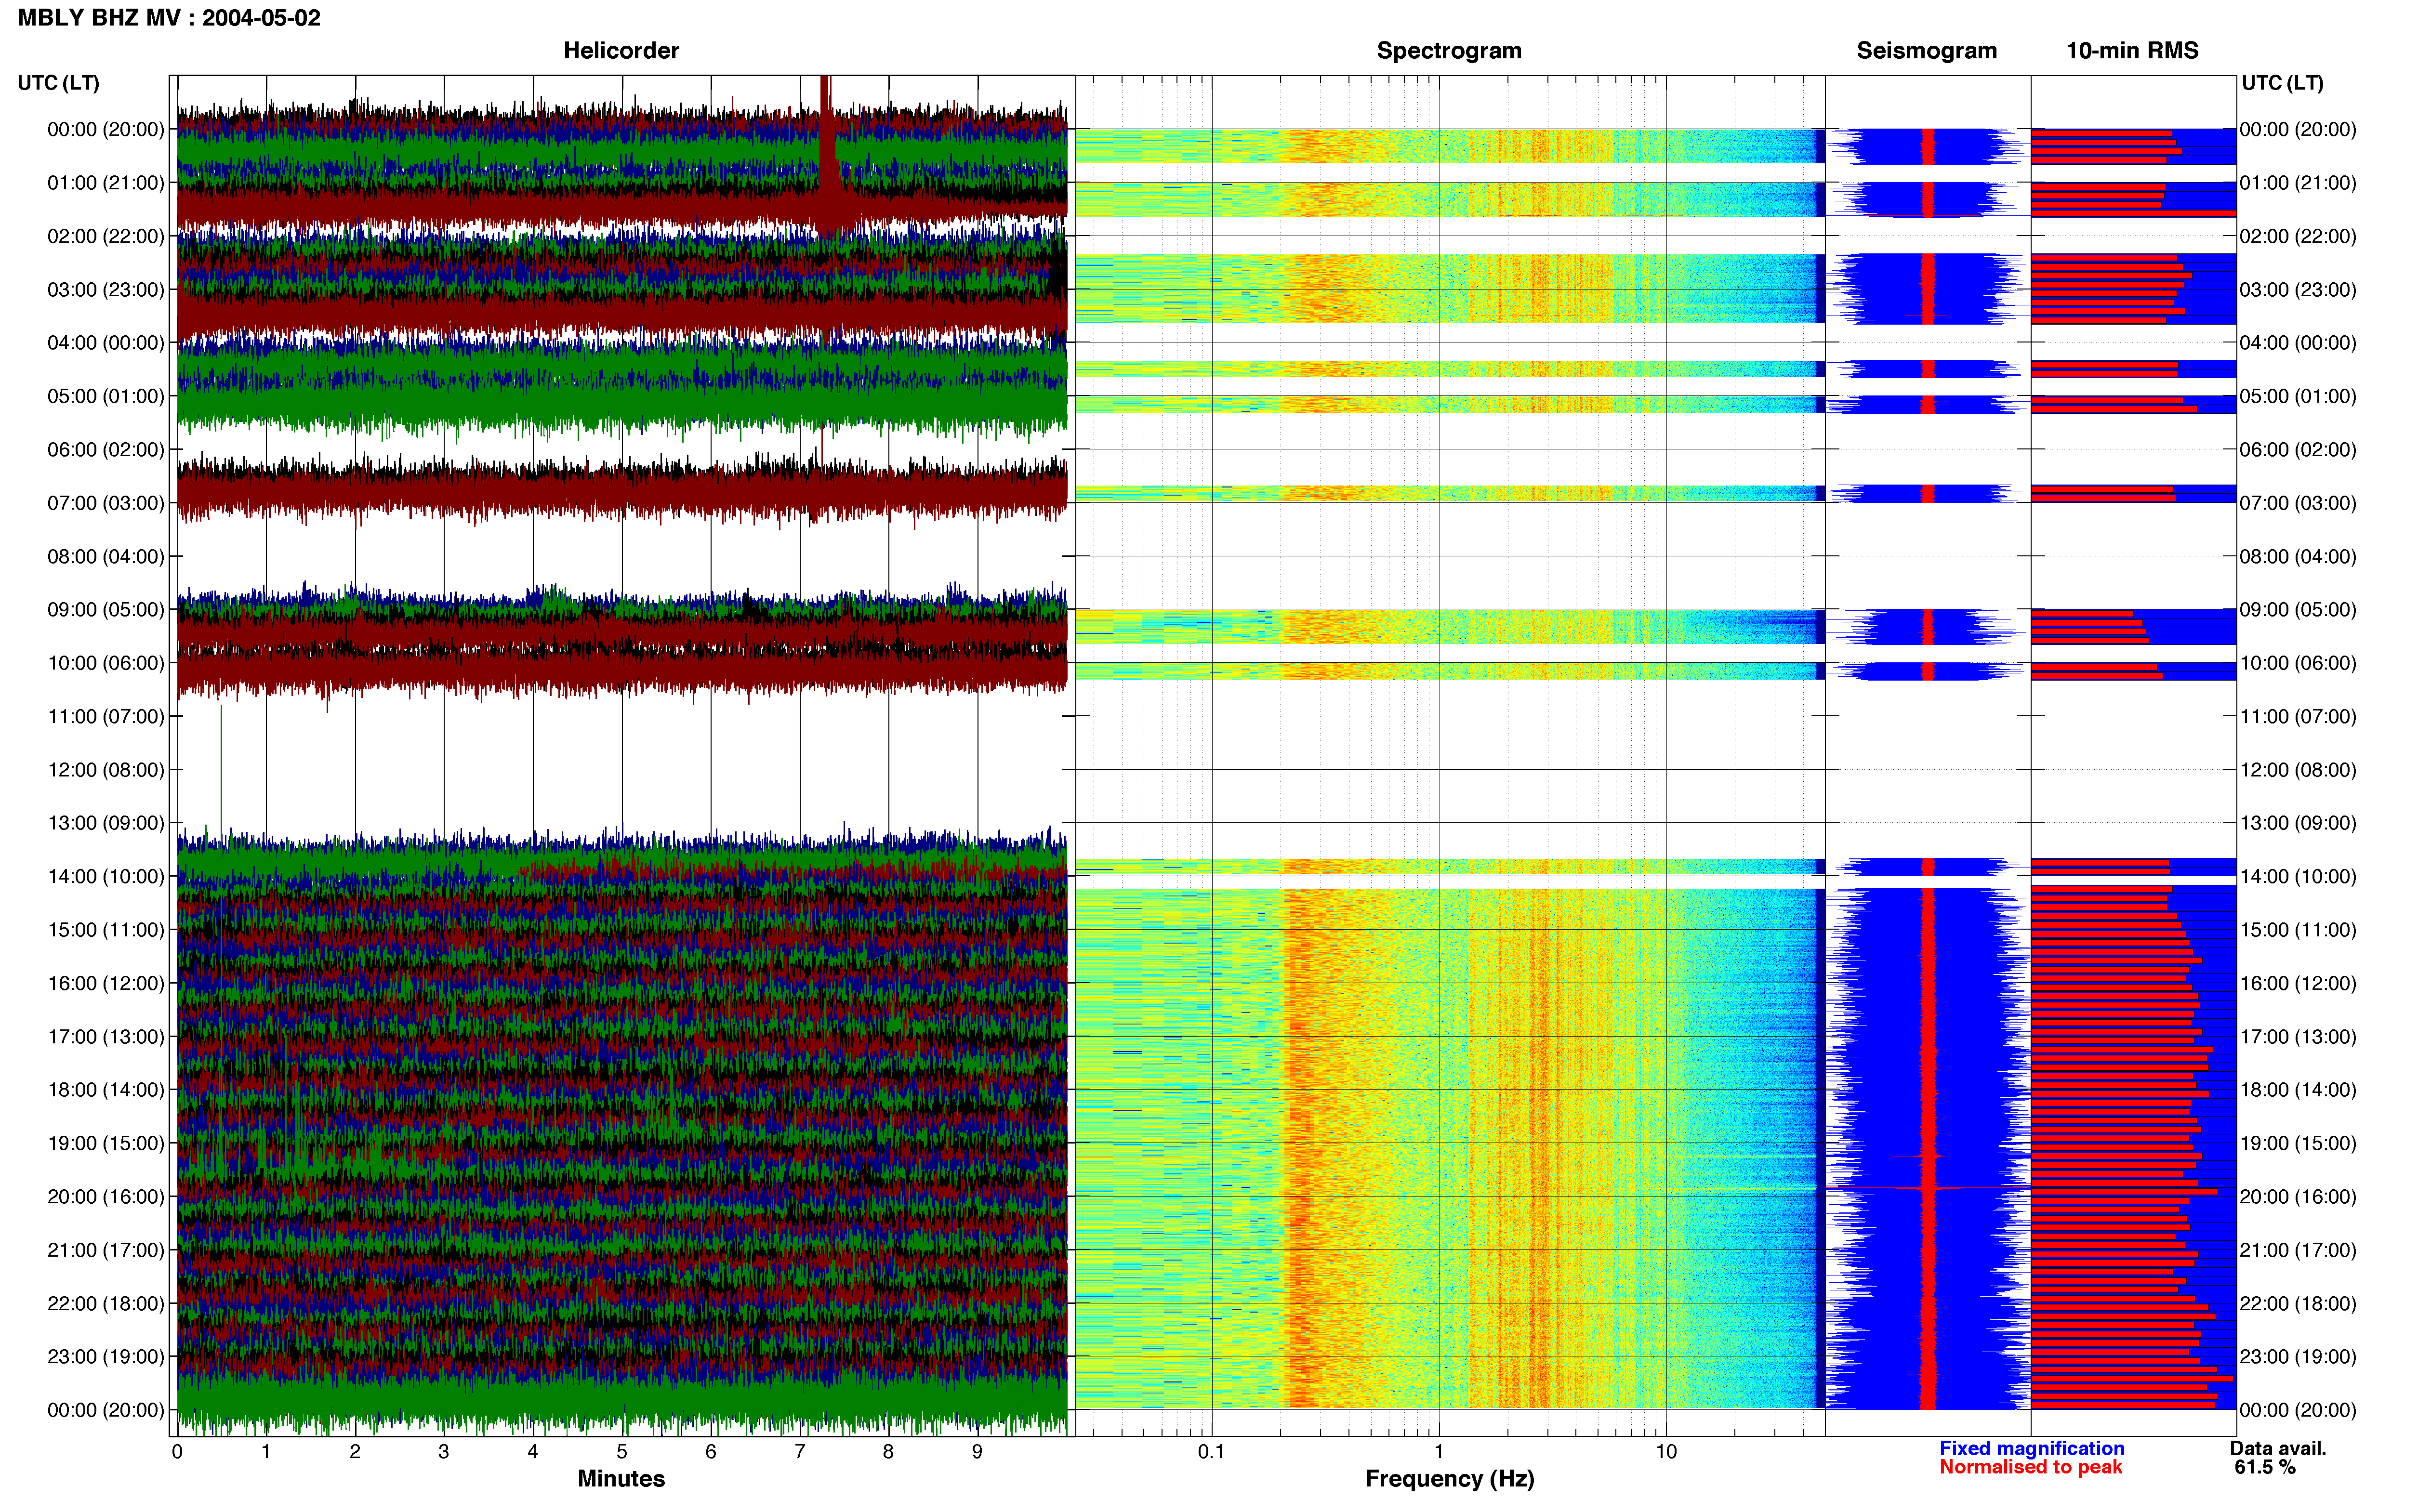Click the 'Minutes' x-axis label
The height and width of the screenshot is (1512, 2418).
(x=621, y=1479)
